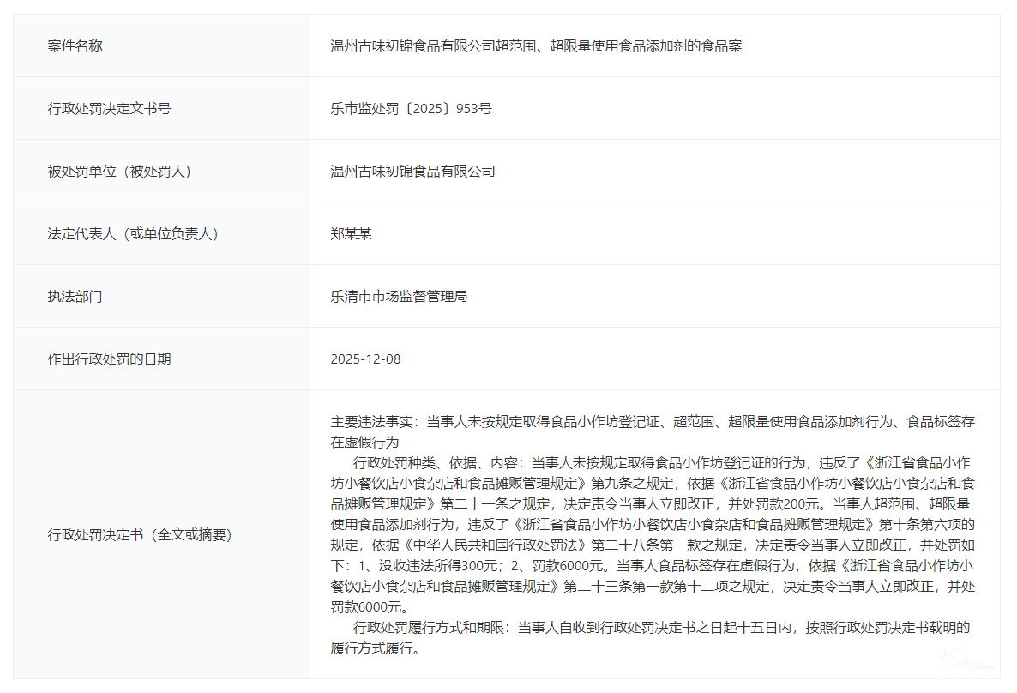Click the 行政处罚决定书（全文或摘要） label
The height and width of the screenshot is (693, 1017).
140,535
